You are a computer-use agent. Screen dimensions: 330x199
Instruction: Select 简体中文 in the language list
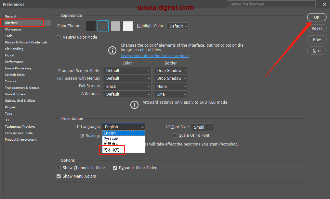[124, 150]
